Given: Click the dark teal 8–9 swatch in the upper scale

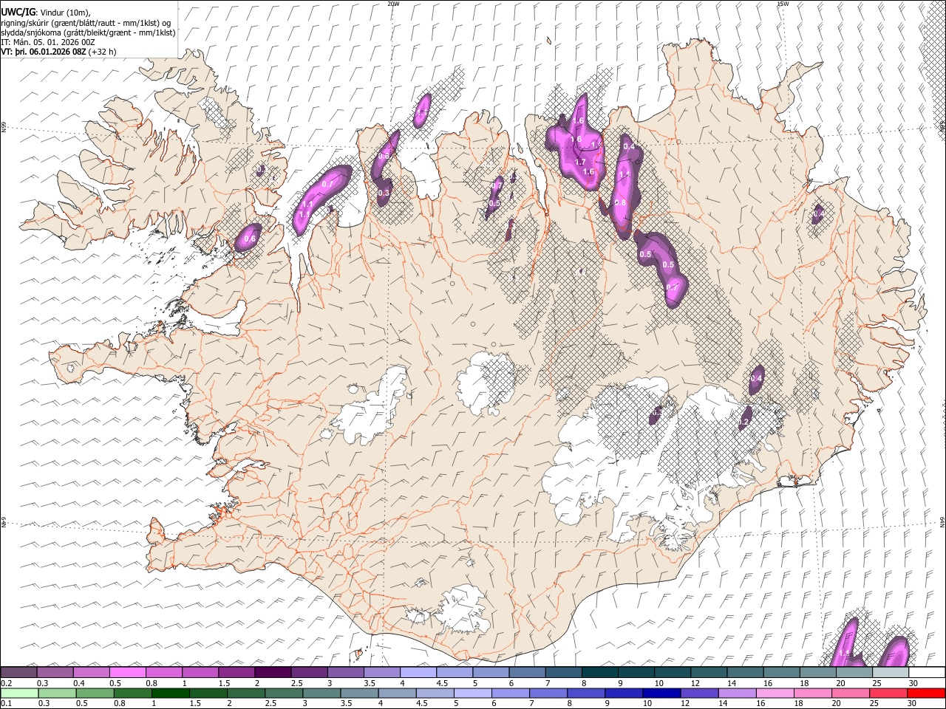Looking at the screenshot, I should (x=599, y=672).
